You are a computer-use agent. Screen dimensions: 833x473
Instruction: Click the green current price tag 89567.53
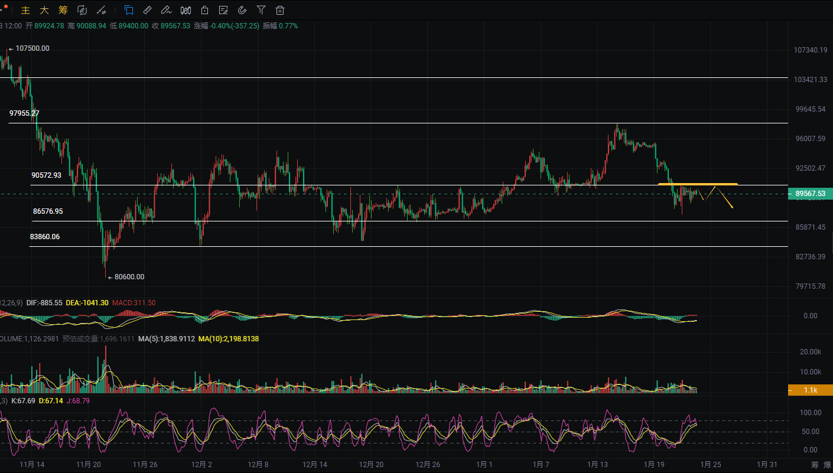tap(810, 193)
